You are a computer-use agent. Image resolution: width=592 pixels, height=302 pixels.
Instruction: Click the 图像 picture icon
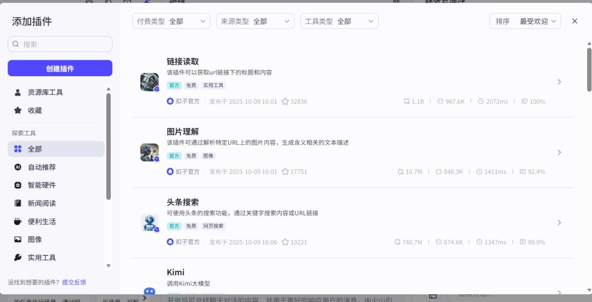pos(18,240)
